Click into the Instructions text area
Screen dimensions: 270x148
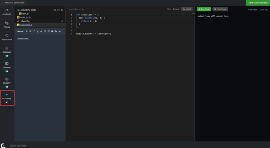click(40, 88)
